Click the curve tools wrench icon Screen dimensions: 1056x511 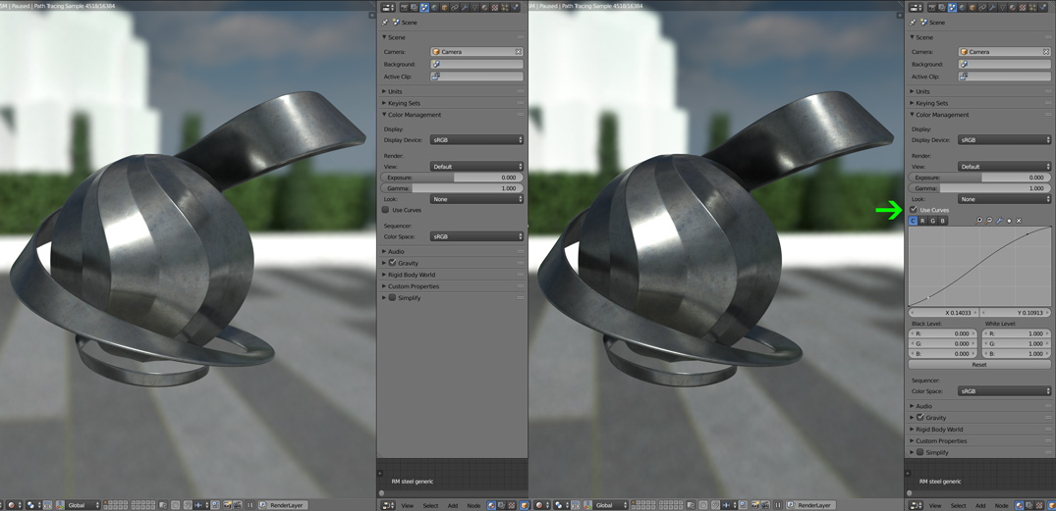(999, 221)
